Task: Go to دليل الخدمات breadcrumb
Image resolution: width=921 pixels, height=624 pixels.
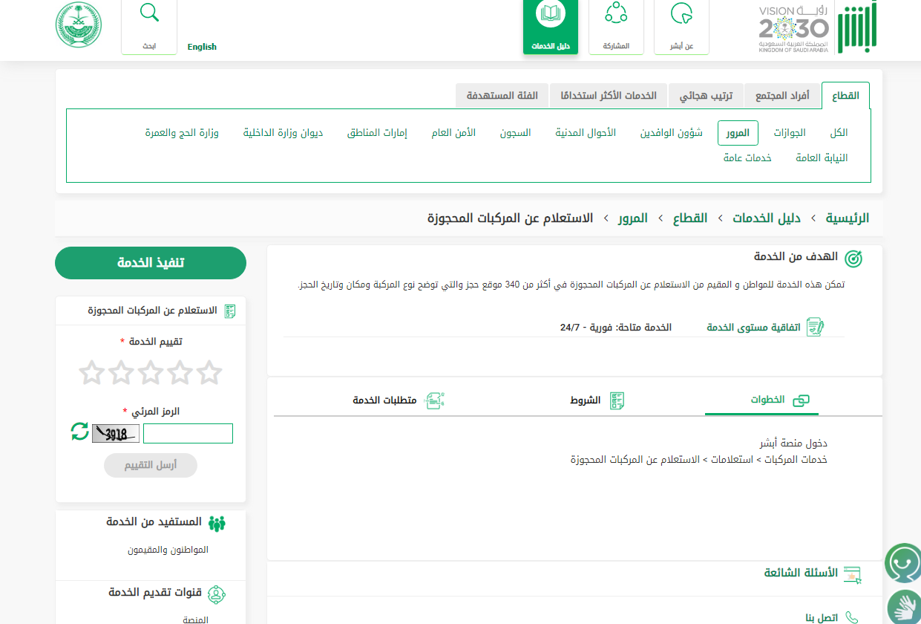Action: point(767,218)
